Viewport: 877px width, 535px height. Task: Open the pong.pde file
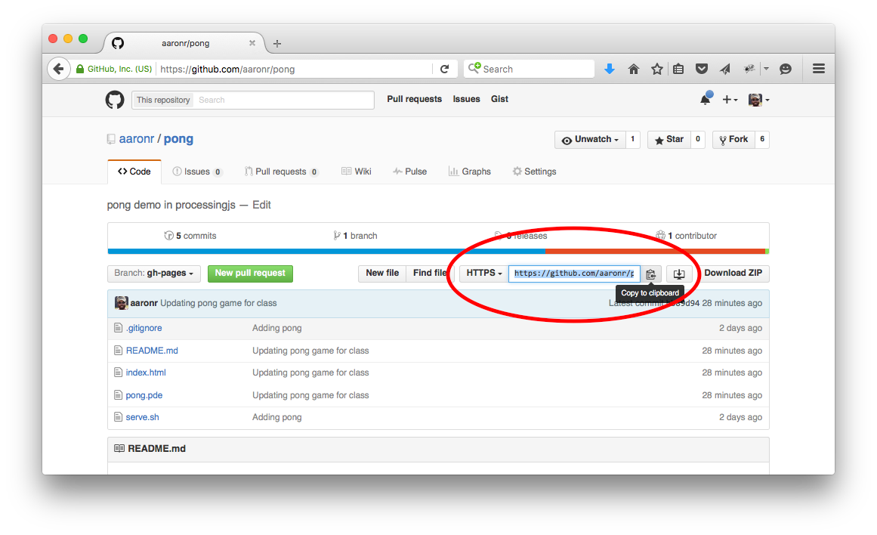[144, 395]
